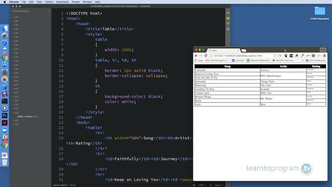Open Apps bookmark shortcut
The image size is (332, 187).
click(199, 60)
